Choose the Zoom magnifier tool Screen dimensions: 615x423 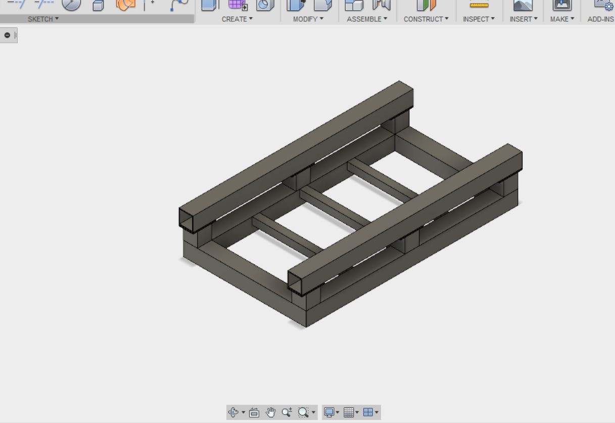pos(287,412)
